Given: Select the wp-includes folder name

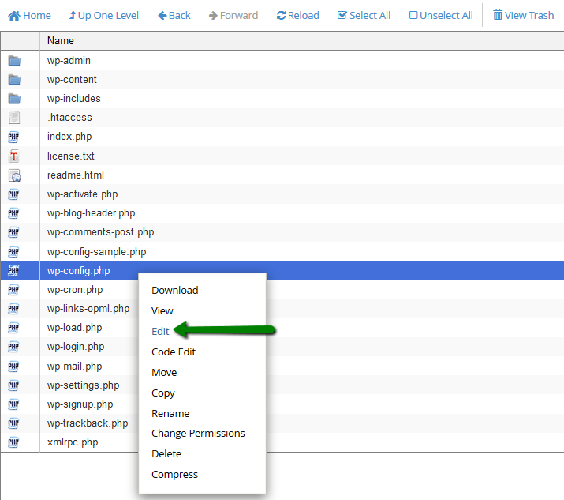Looking at the screenshot, I should (x=73, y=99).
